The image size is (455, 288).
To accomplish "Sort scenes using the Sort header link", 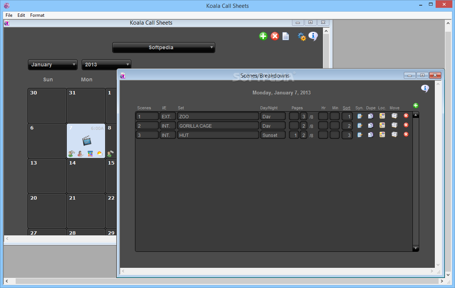I will coord(346,108).
